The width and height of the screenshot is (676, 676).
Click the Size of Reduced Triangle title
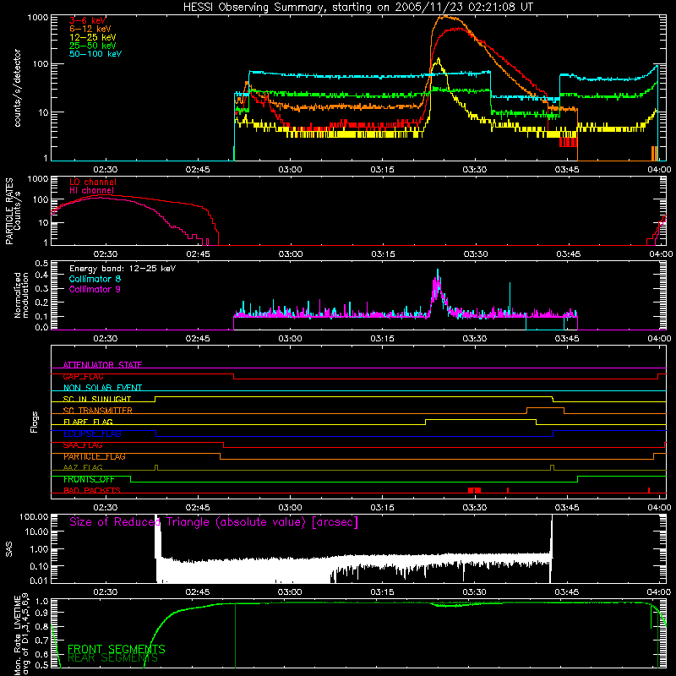tap(214, 522)
